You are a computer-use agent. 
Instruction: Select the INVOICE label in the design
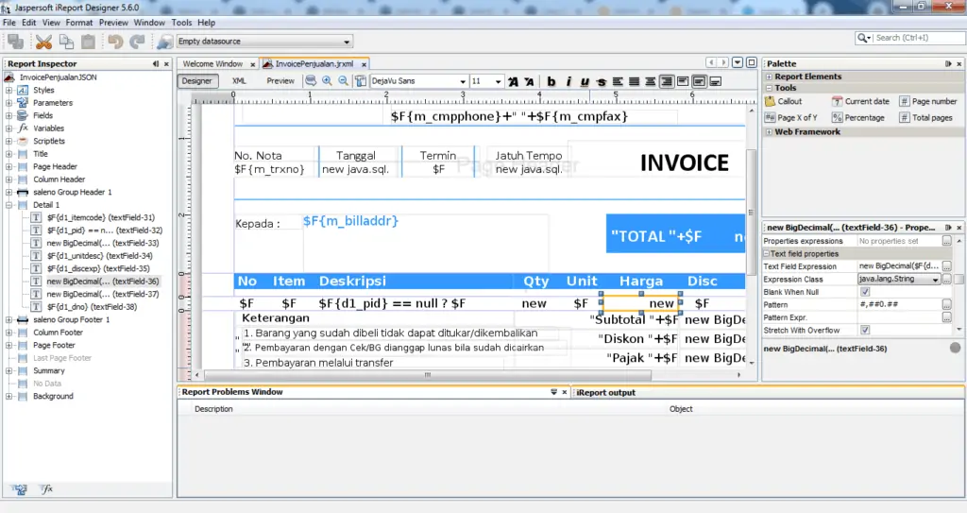tap(684, 163)
